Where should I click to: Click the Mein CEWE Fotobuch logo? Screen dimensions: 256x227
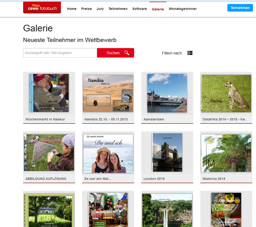[42, 7]
